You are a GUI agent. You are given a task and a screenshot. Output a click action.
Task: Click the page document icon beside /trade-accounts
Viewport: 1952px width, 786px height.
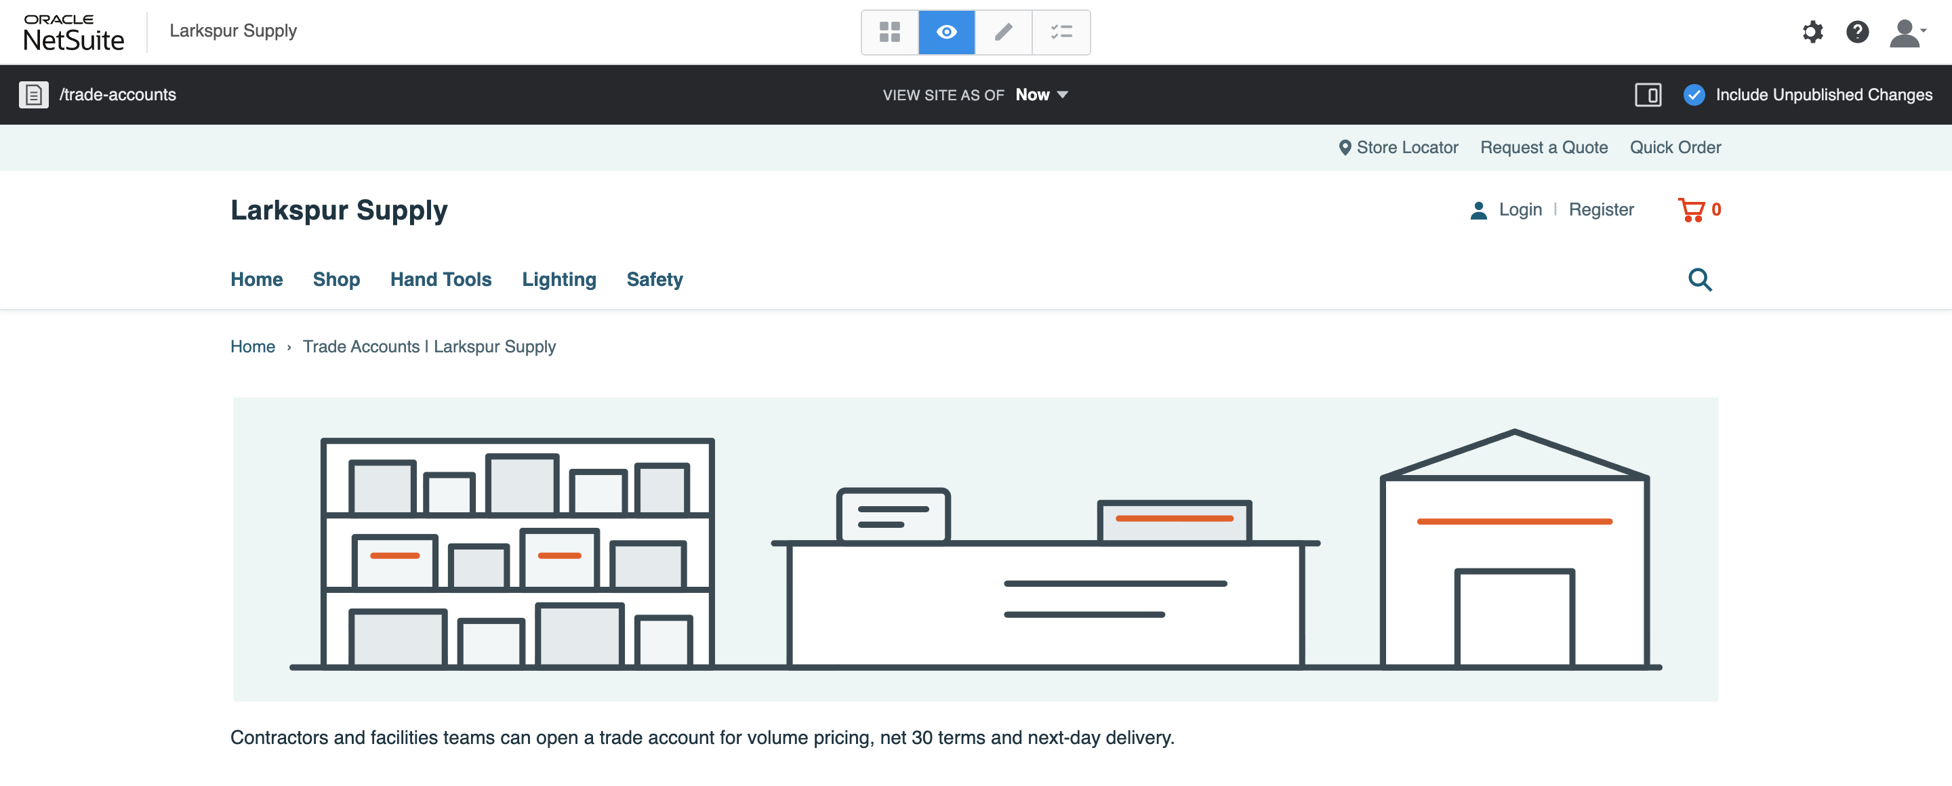(x=33, y=95)
